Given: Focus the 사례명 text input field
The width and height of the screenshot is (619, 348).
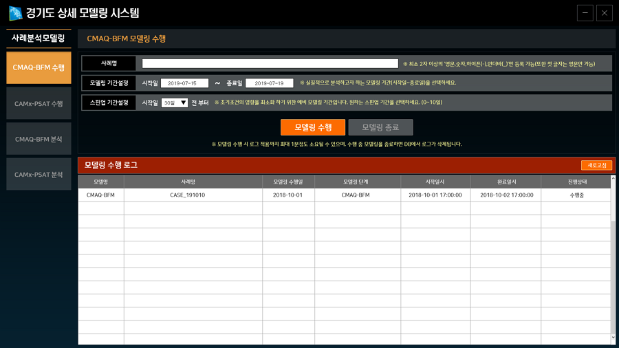Looking at the screenshot, I should click(x=270, y=63).
